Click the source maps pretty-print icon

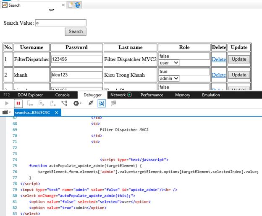[113, 103]
